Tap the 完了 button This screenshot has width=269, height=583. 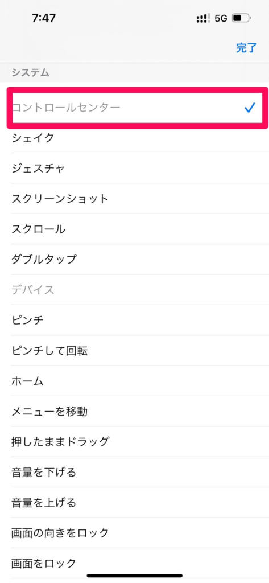point(246,48)
